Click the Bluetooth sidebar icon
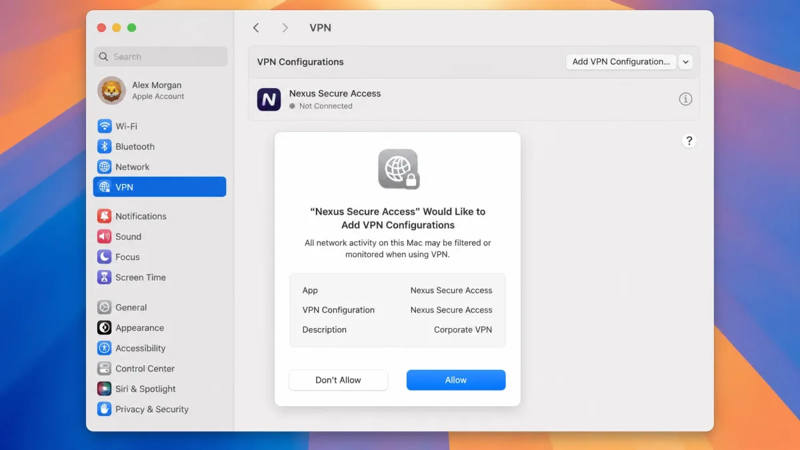 (x=104, y=147)
